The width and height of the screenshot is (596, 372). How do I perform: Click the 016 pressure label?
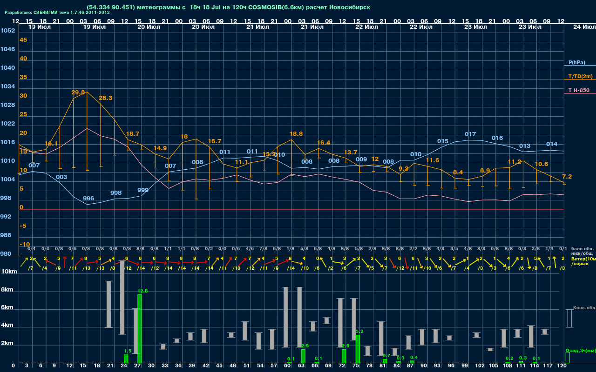497,138
